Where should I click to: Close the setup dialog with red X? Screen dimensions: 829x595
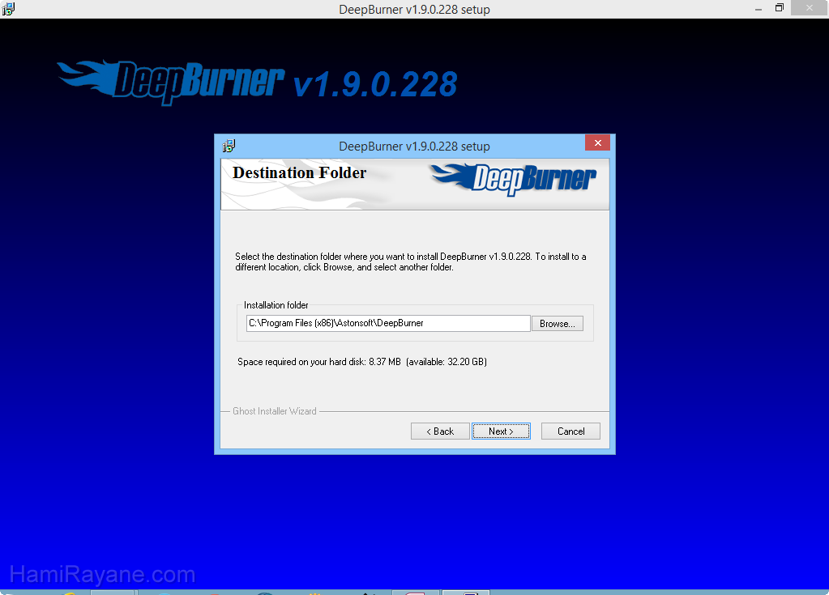pos(597,143)
